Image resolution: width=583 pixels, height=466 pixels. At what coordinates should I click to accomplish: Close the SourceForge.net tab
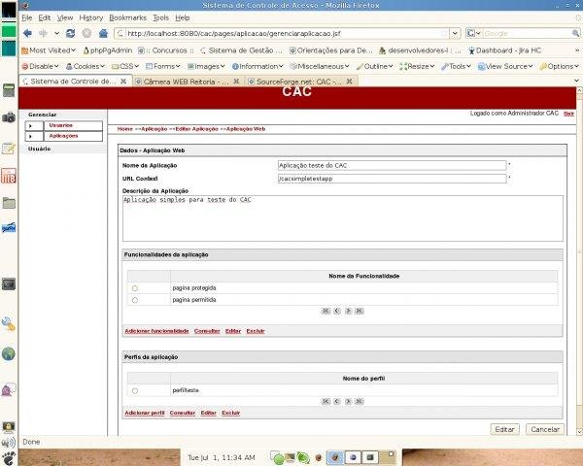350,81
